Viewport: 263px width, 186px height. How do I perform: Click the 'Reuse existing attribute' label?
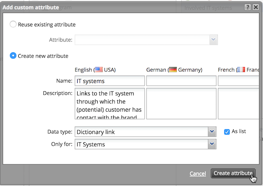click(x=46, y=25)
